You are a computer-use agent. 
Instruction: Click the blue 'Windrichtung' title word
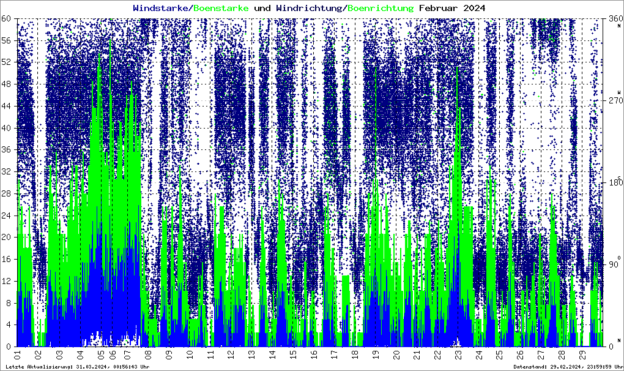tap(308, 9)
